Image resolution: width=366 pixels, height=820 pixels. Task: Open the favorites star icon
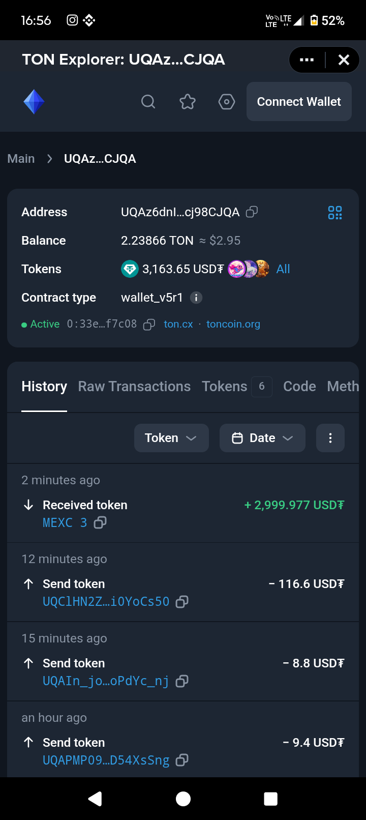coord(188,102)
